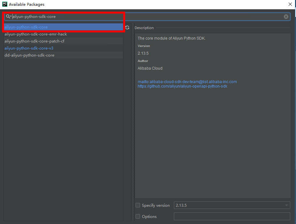Select aliyun-python-sdk-core-emr-hack package
This screenshot has width=296, height=224.
pyautogui.click(x=63, y=34)
